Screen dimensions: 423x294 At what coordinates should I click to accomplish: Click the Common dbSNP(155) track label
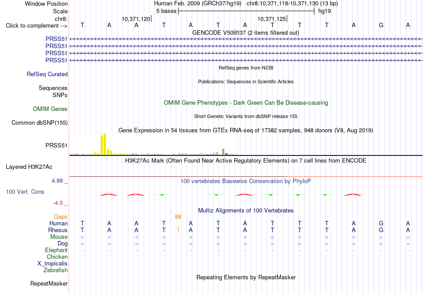(39, 122)
